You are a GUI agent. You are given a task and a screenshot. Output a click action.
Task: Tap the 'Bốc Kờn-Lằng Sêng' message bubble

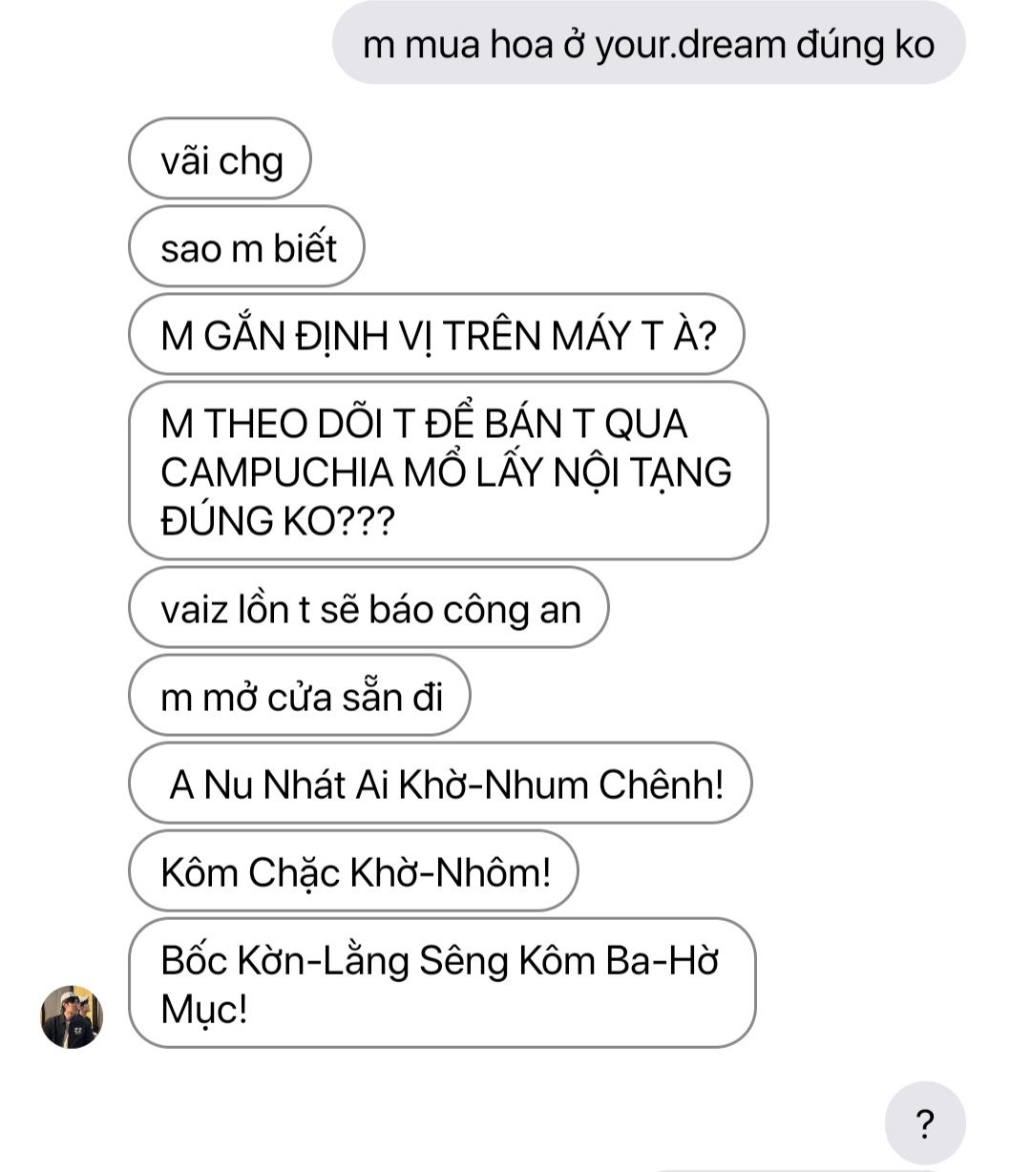[443, 983]
